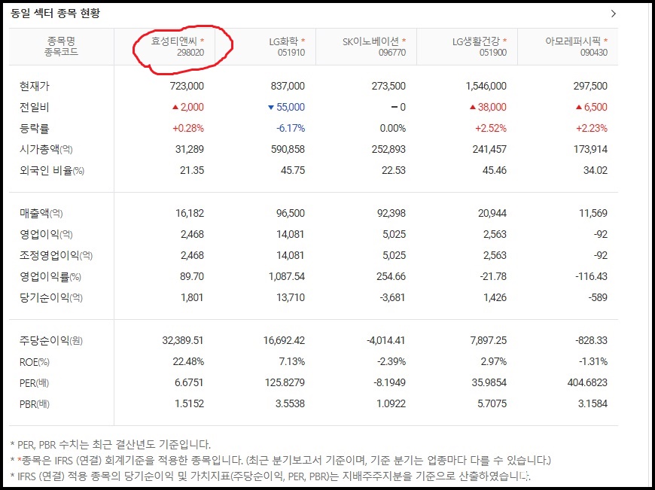The width and height of the screenshot is (655, 490).
Task: Click the +2.52% change rate
Action: [491, 128]
